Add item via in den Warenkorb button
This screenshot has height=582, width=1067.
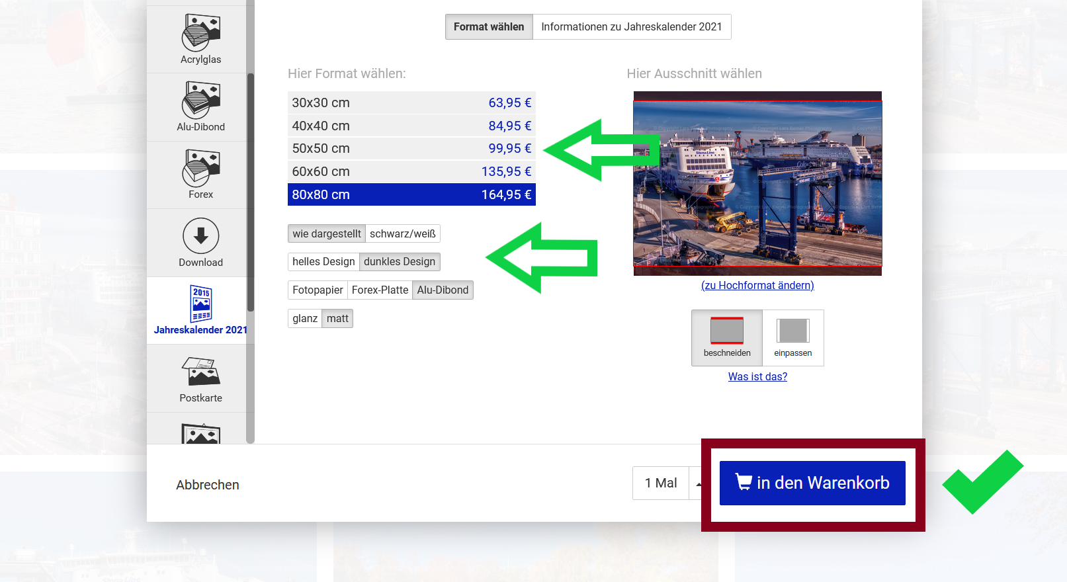(812, 483)
